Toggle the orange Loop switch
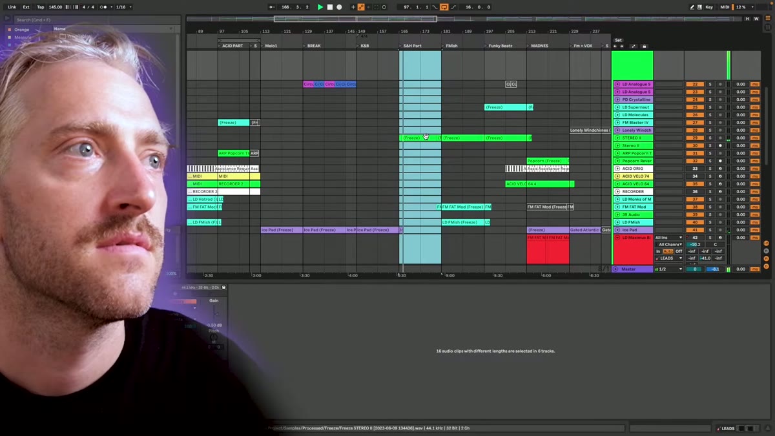This screenshot has height=436, width=775. click(x=444, y=7)
